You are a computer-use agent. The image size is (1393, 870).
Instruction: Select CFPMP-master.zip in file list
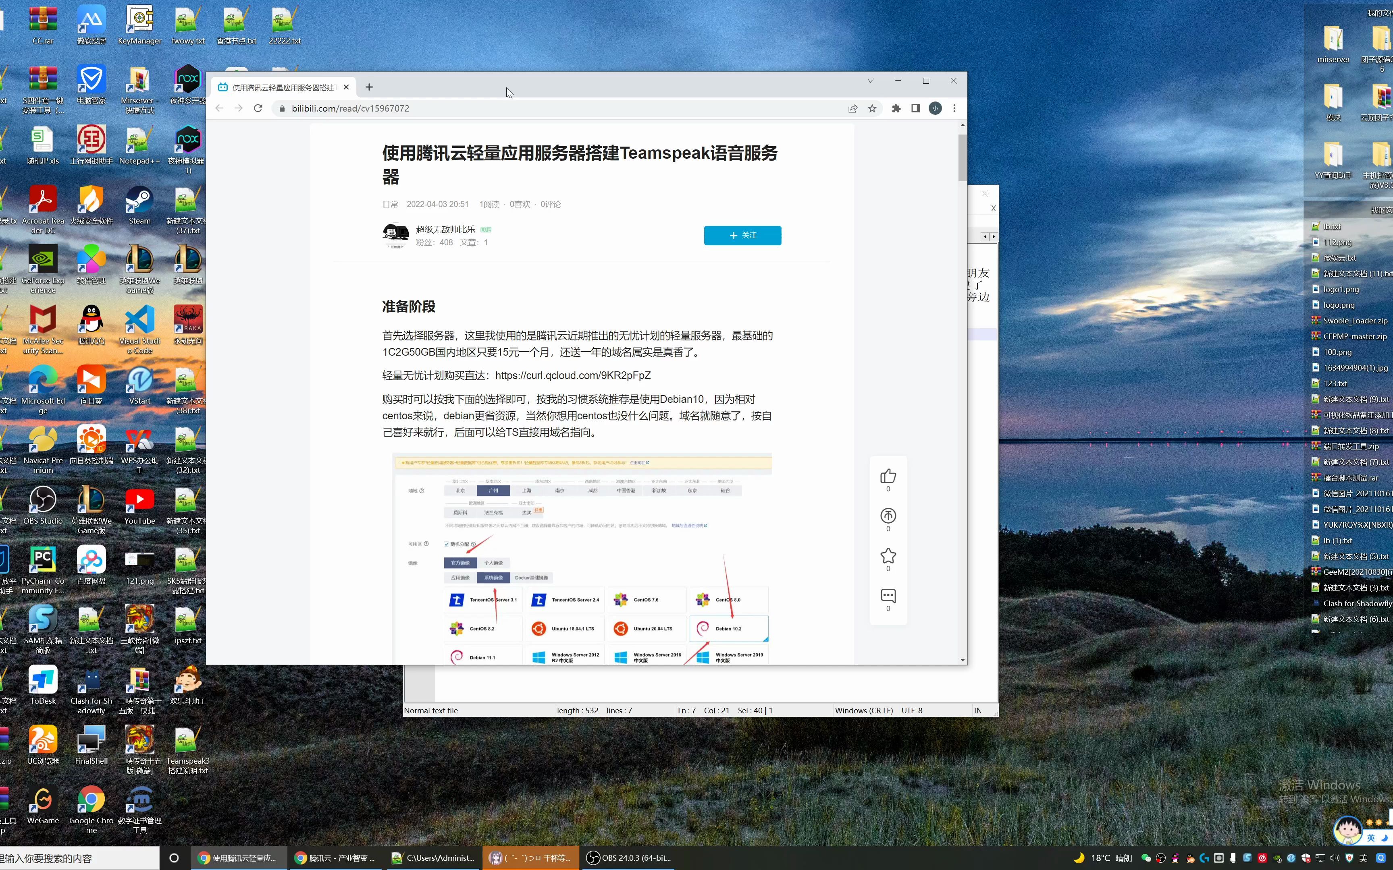tap(1349, 336)
